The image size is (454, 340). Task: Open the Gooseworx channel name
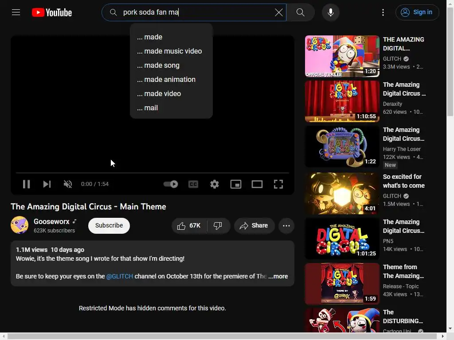(x=51, y=221)
